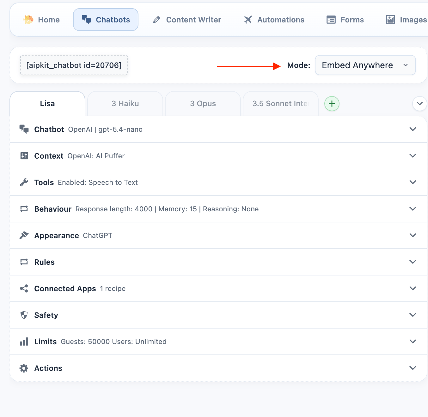Screen dimensions: 428x417
Task: Click the paint brush Appearance icon
Action: tap(24, 235)
